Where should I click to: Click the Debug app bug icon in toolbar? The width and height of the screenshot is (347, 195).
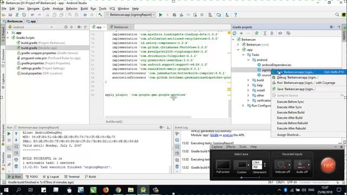click(175, 15)
